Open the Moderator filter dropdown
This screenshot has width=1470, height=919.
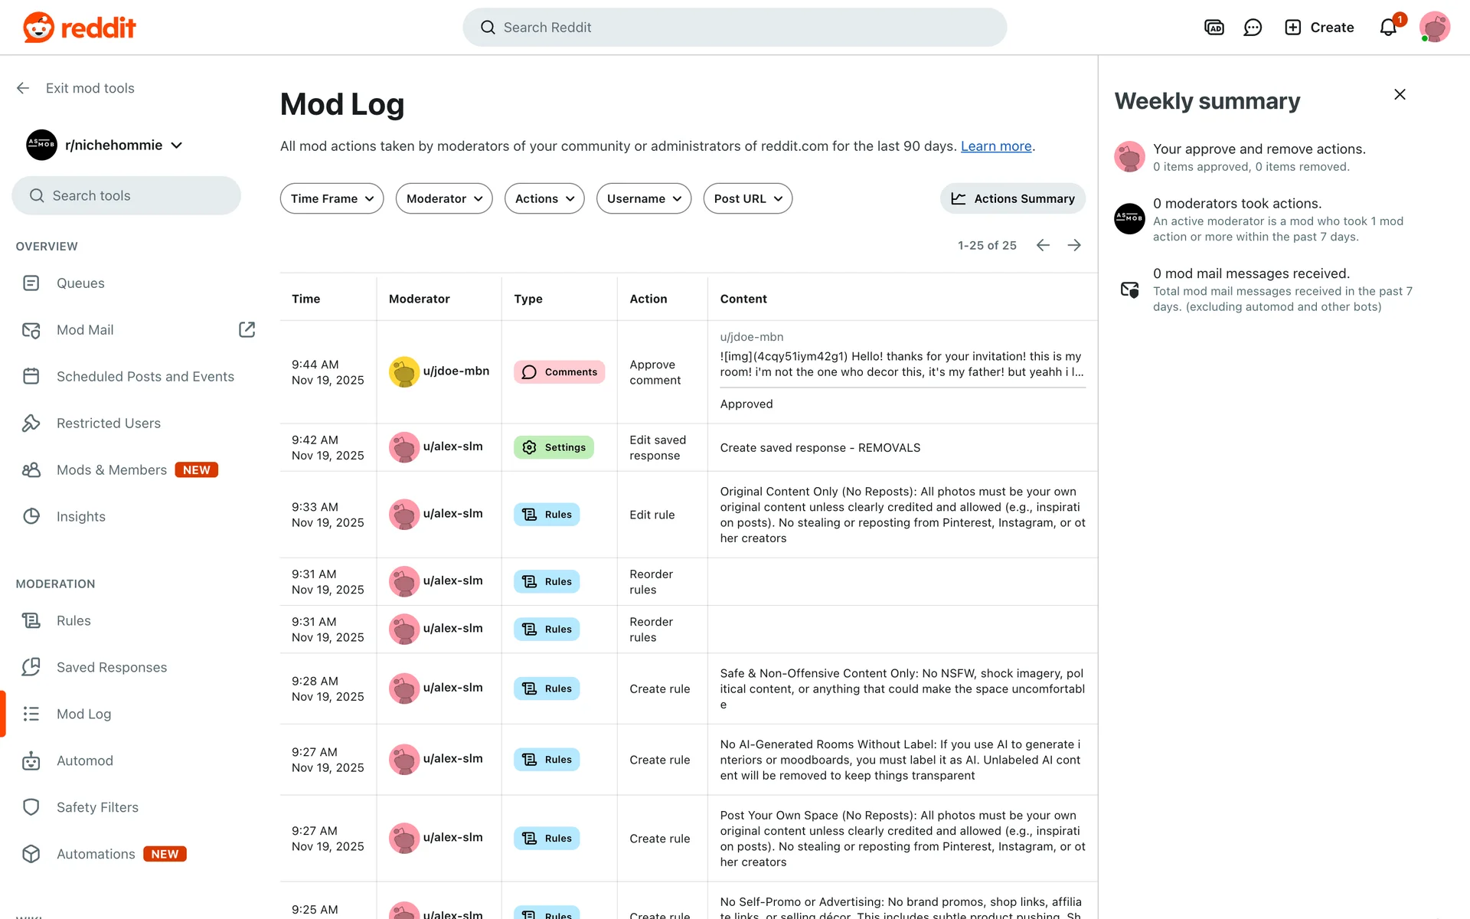[x=444, y=198]
